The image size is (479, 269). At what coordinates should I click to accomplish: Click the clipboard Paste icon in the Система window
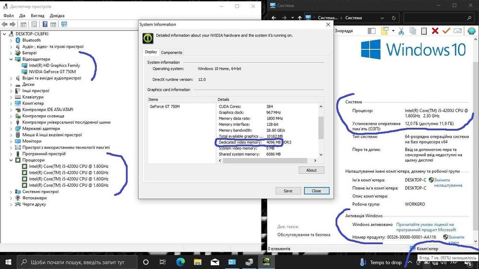[x=424, y=31]
